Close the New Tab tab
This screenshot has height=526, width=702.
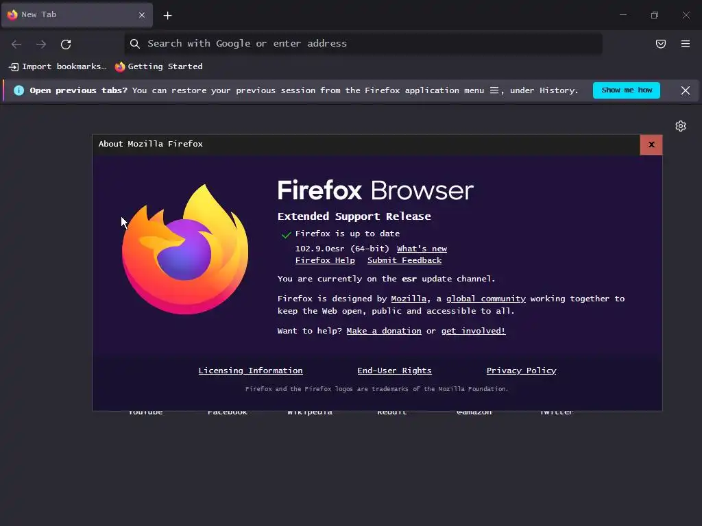(x=142, y=15)
